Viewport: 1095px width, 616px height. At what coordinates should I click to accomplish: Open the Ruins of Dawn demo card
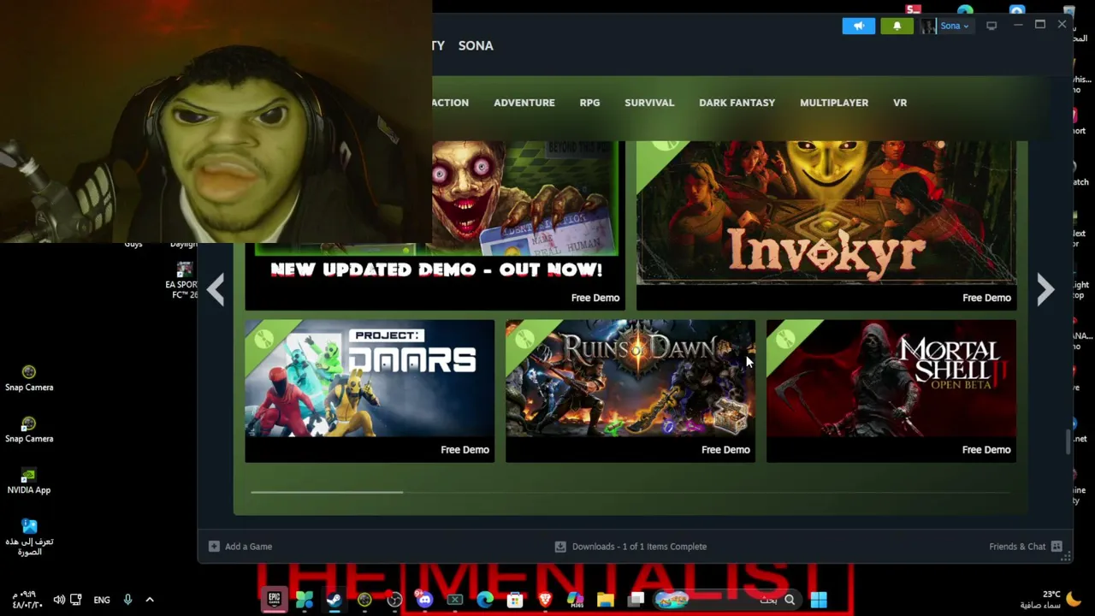630,391
